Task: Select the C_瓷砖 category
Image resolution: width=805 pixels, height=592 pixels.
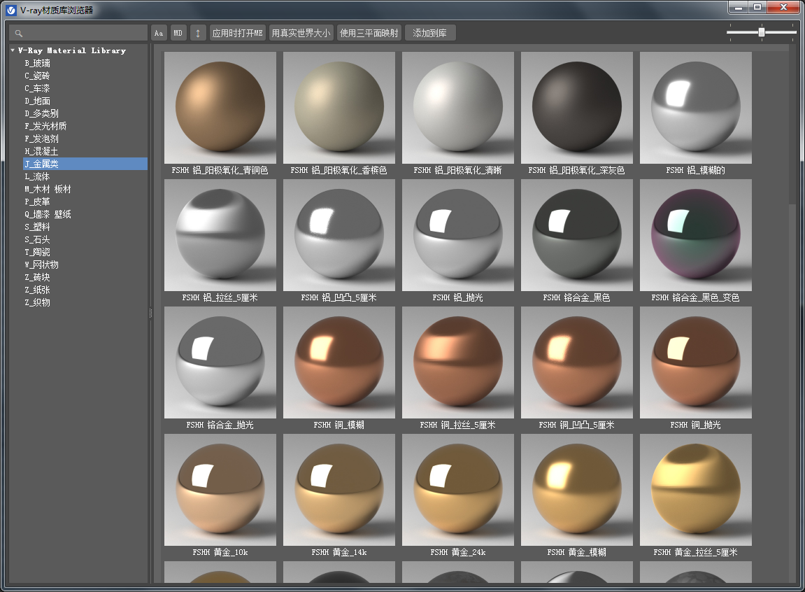Action: tap(38, 76)
